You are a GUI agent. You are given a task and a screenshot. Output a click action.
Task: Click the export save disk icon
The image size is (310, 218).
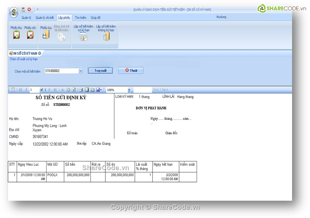(98, 90)
